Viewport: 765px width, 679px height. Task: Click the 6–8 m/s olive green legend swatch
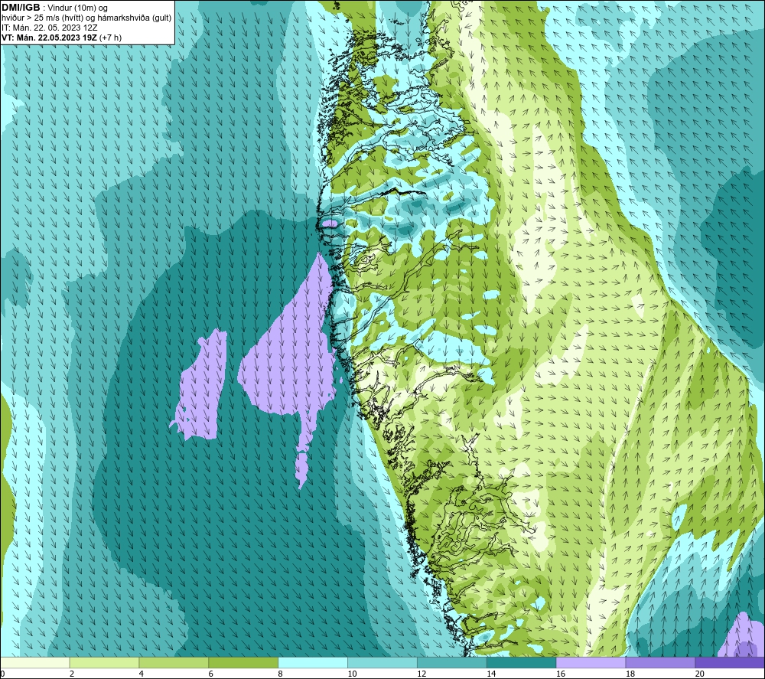tap(243, 662)
